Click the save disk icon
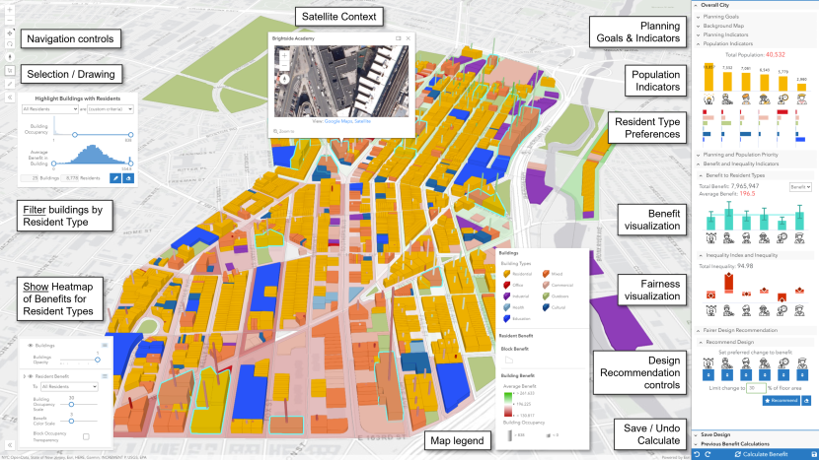 coord(814,455)
